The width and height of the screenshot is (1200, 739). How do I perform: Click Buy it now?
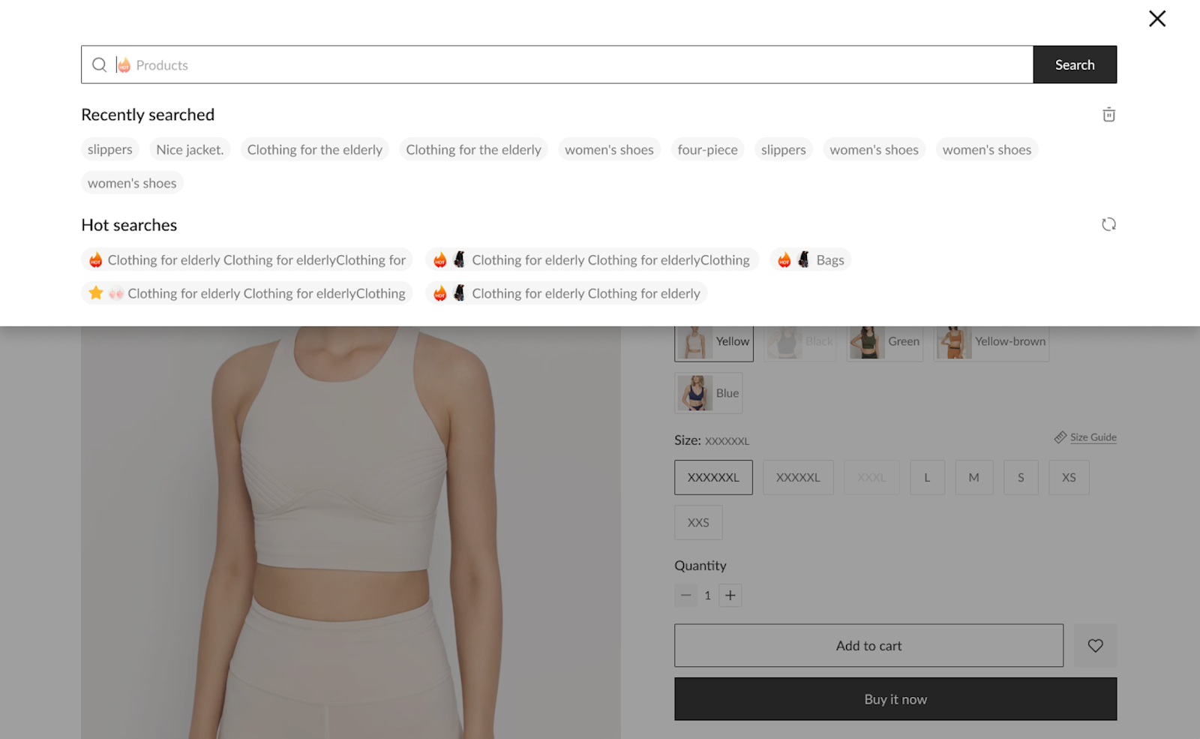tap(895, 699)
